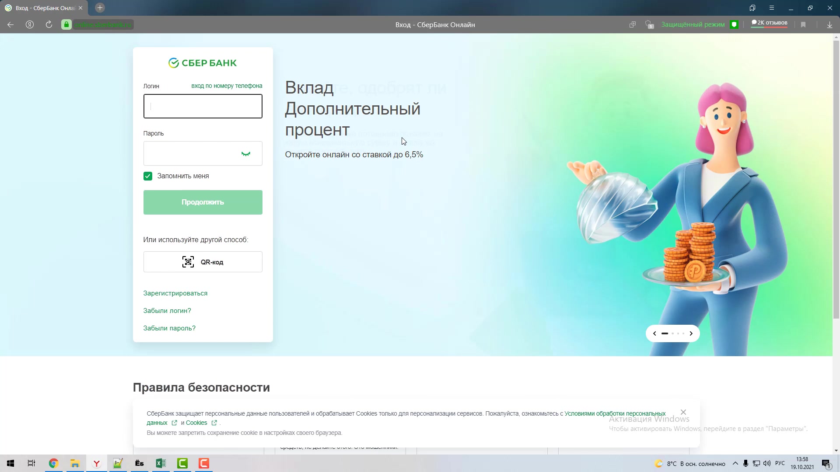Open the 'Забыли логин?' link
This screenshot has height=472, width=840.
pos(167,311)
